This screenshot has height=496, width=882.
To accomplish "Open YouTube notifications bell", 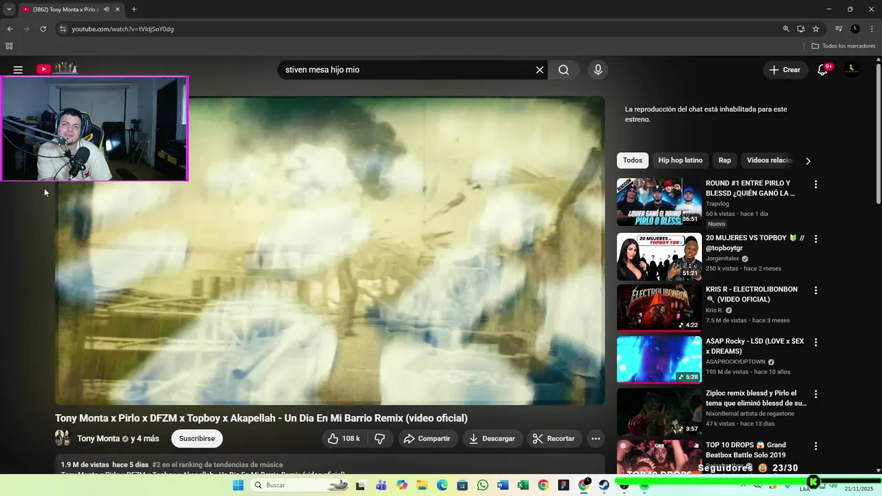I will point(822,70).
